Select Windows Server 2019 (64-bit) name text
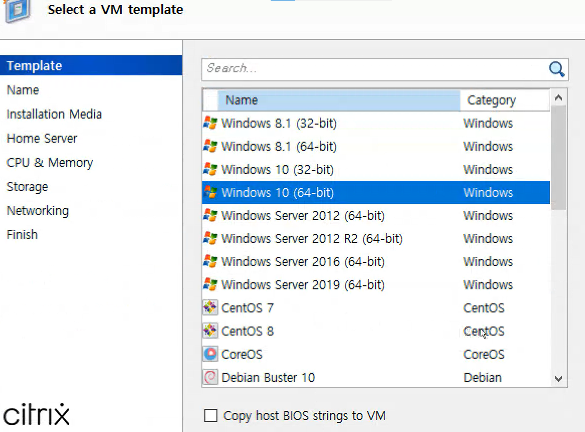The image size is (585, 432). [x=303, y=285]
